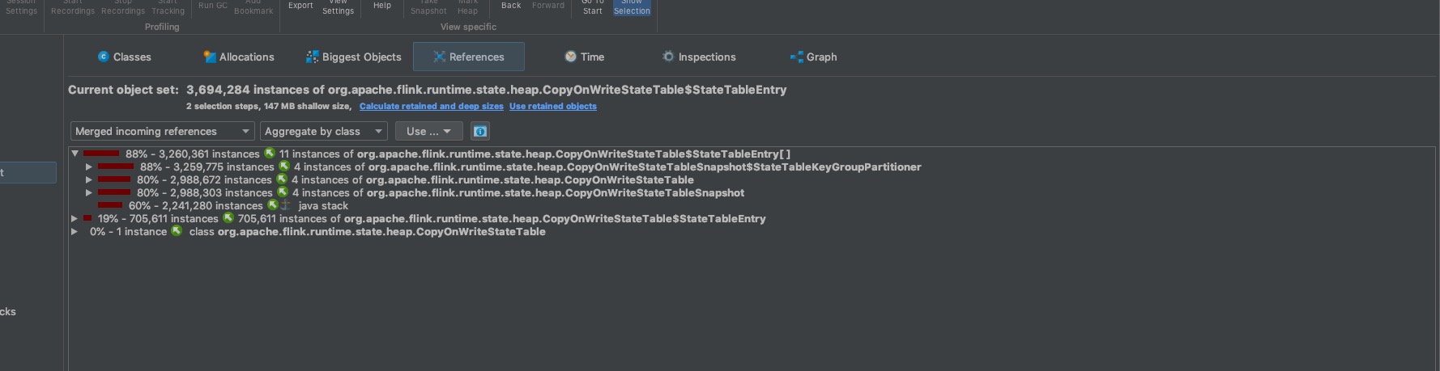The width and height of the screenshot is (1440, 371).
Task: Click the Biggest Objects icon
Action: (312, 57)
